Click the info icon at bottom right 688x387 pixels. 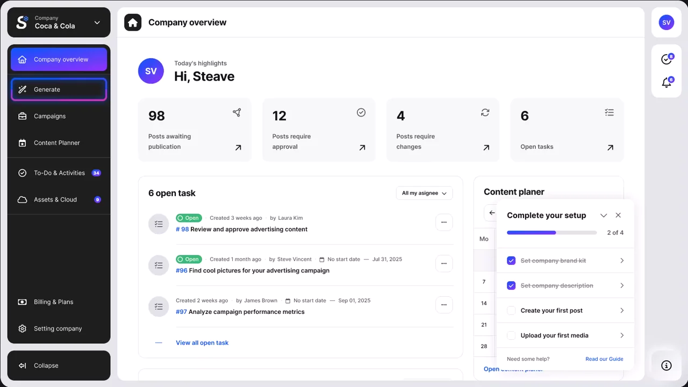666,365
